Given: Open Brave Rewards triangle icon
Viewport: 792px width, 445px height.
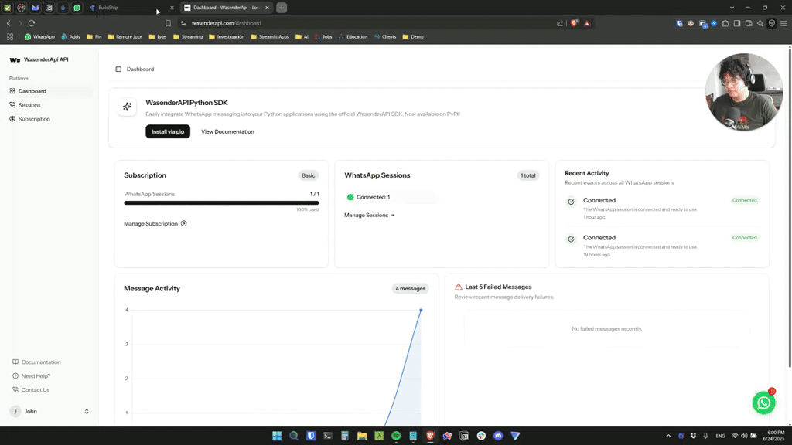Looking at the screenshot, I should pyautogui.click(x=587, y=23).
